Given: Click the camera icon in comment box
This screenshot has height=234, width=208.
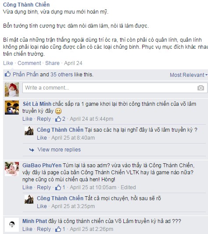Looking at the screenshot, I should tap(201, 88).
